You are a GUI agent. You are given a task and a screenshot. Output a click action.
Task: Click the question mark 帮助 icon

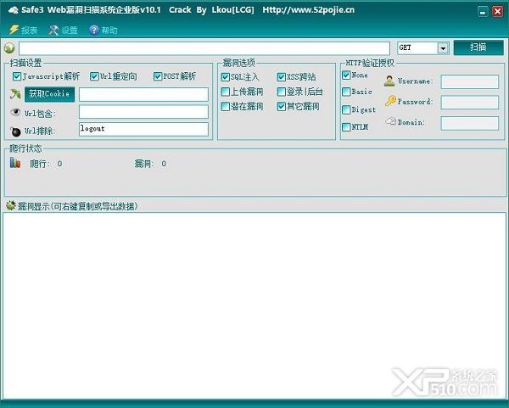click(94, 30)
